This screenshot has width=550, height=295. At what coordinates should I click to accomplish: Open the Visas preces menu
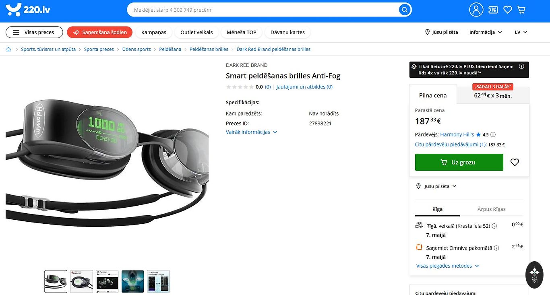tap(34, 32)
